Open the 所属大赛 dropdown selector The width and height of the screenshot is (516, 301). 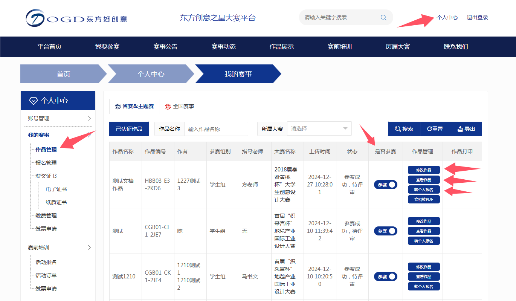point(319,129)
